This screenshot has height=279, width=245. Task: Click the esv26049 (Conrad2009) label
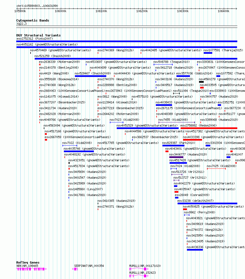pyautogui.click(x=192, y=195)
